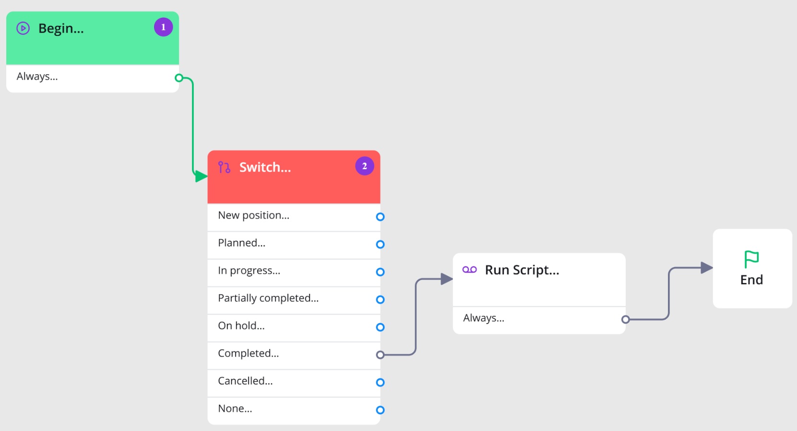Click the play icon in Begin node
Screen dimensions: 797x431
23,28
